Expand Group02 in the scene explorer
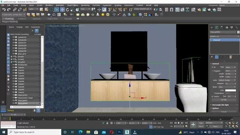 [x=11, y=59]
